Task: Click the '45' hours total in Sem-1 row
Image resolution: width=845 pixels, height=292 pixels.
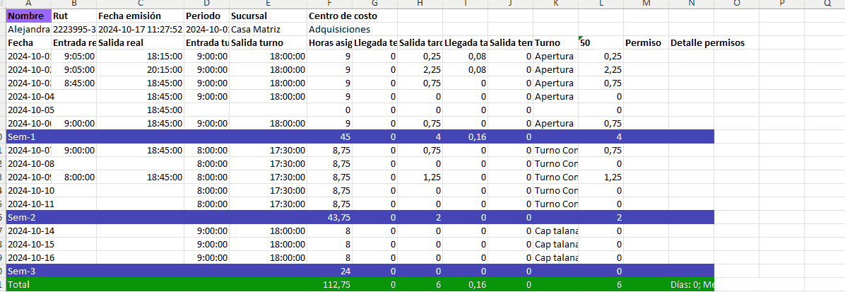Action: 330,137
